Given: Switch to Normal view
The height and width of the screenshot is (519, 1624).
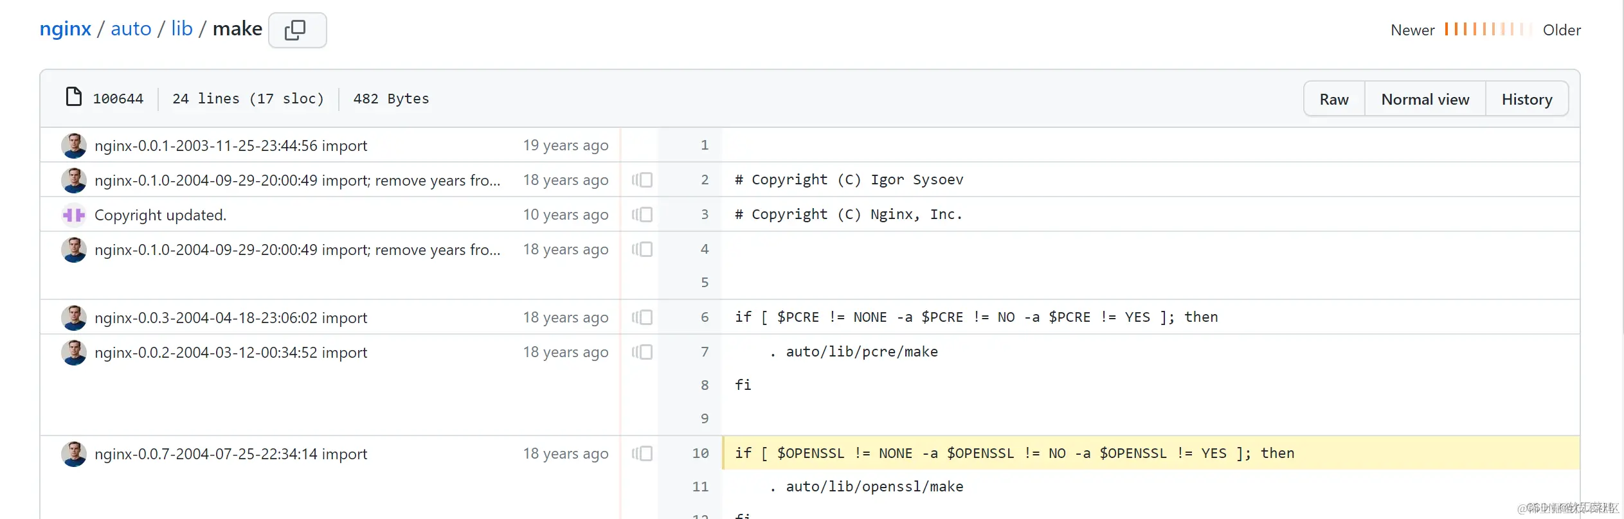Looking at the screenshot, I should 1425,99.
